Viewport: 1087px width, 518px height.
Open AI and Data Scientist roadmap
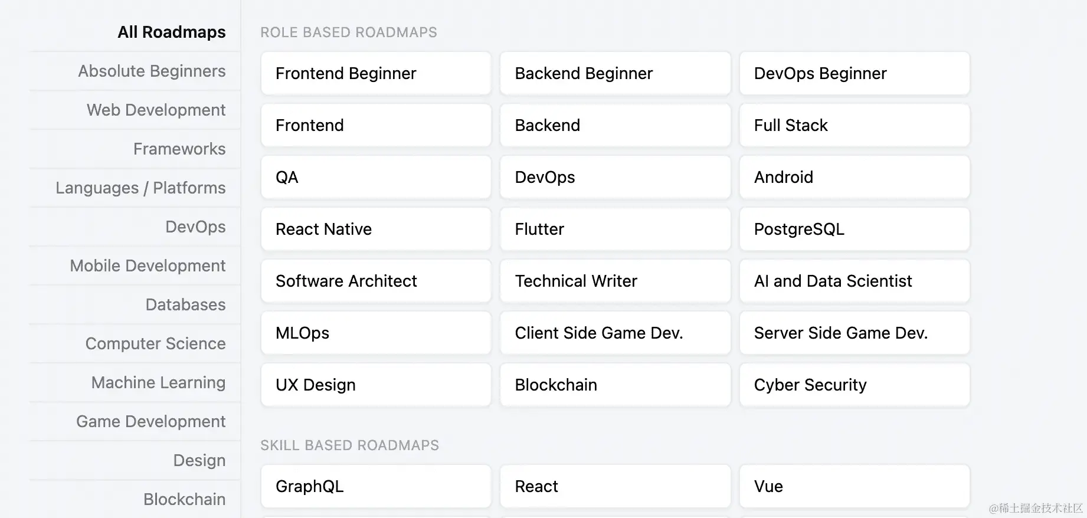click(854, 281)
